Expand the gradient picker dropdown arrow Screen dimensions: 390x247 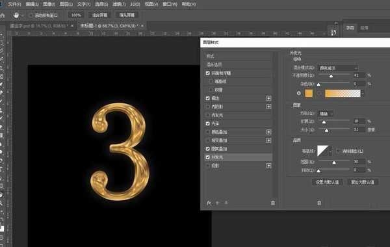pyautogui.click(x=363, y=94)
